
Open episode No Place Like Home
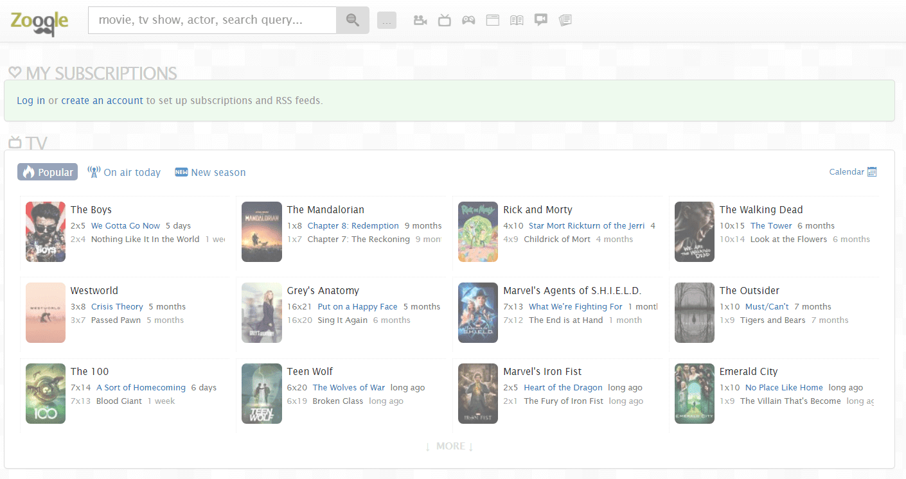(784, 387)
